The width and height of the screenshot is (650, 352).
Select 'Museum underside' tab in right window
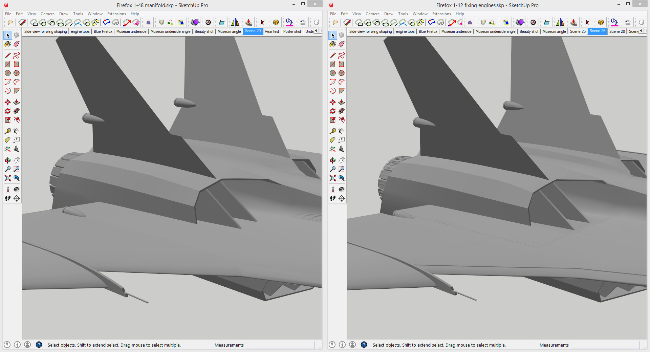click(456, 31)
